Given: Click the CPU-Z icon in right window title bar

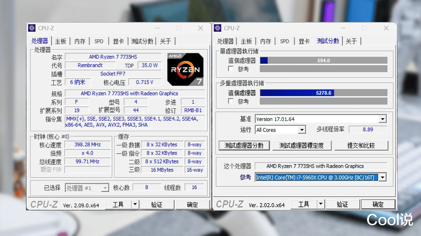Looking at the screenshot, I should click(x=218, y=28).
